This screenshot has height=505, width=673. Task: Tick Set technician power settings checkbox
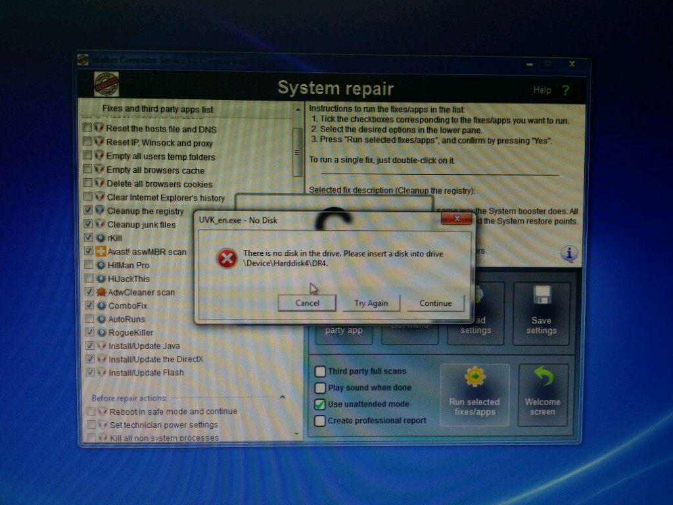click(91, 425)
